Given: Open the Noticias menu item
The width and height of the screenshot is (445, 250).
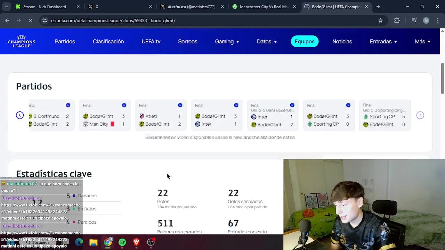Looking at the screenshot, I should tap(342, 41).
